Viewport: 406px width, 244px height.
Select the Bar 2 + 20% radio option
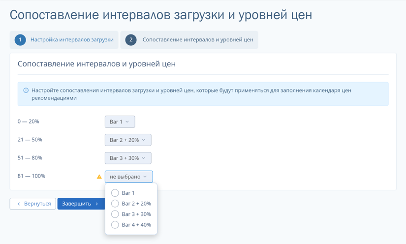[115, 203]
